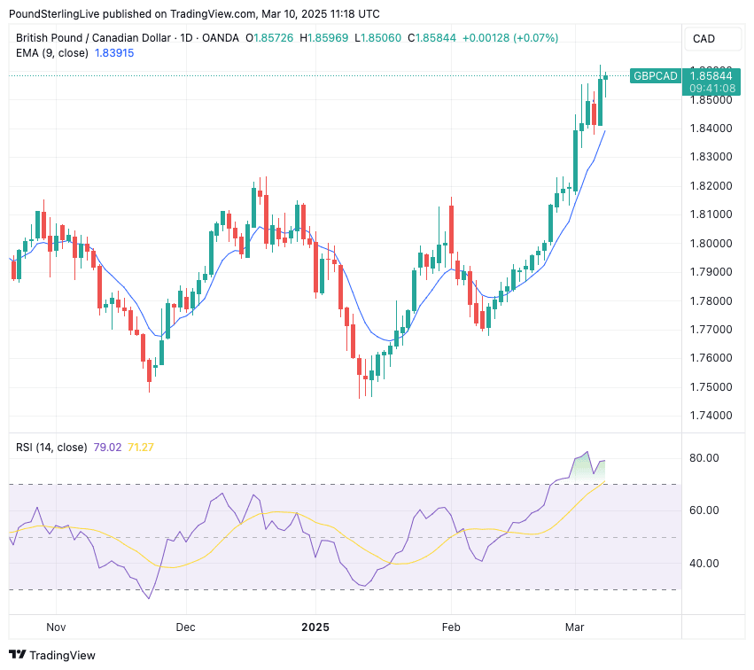Image resolution: width=754 pixels, height=670 pixels.
Task: Select the EMA (9, close) indicator legend
Action: 51,53
